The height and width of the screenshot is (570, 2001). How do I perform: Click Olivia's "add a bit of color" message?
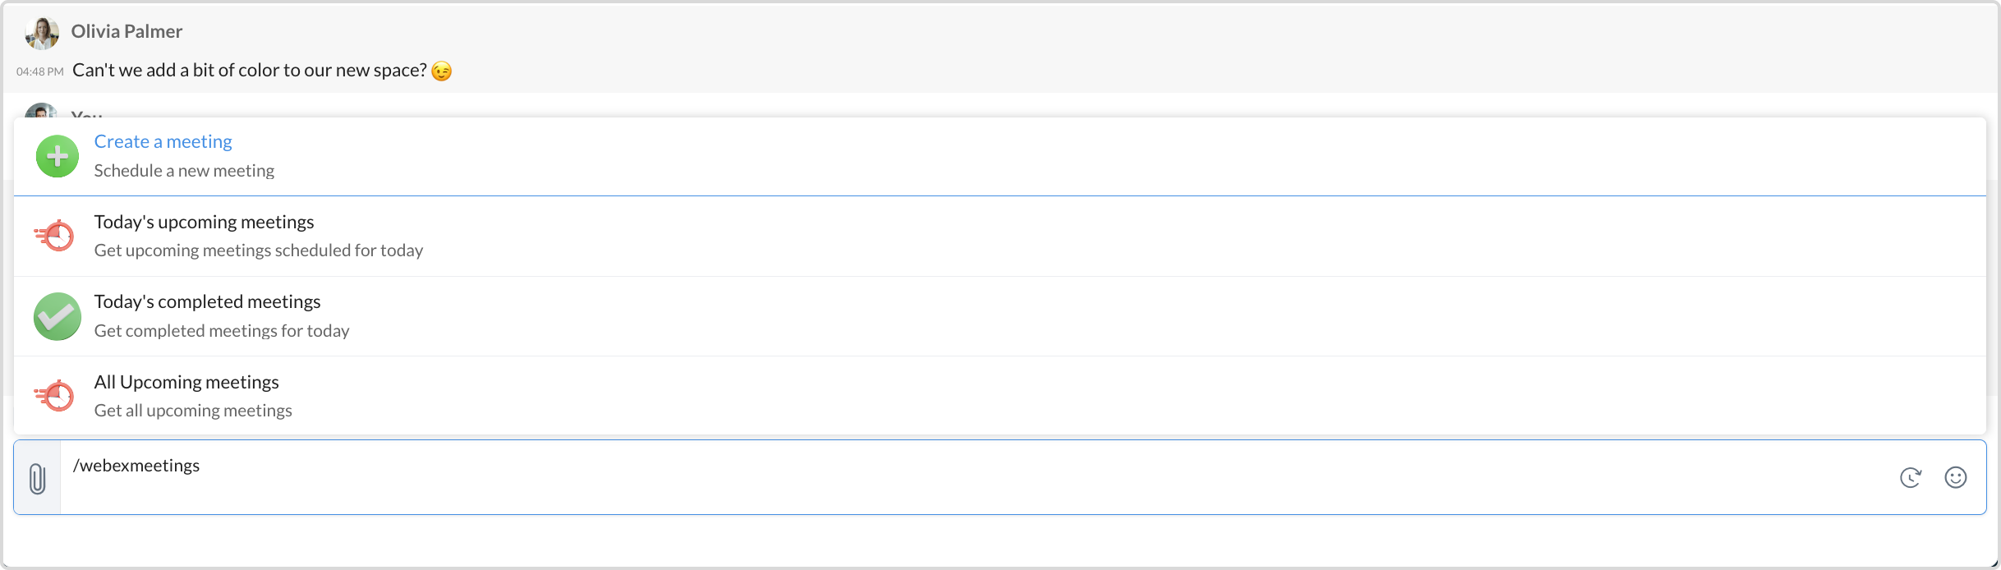(249, 71)
